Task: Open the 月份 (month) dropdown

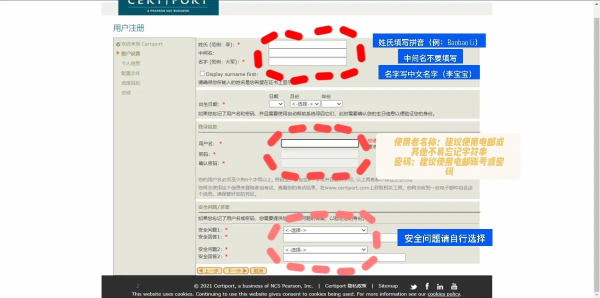Action: pyautogui.click(x=305, y=103)
